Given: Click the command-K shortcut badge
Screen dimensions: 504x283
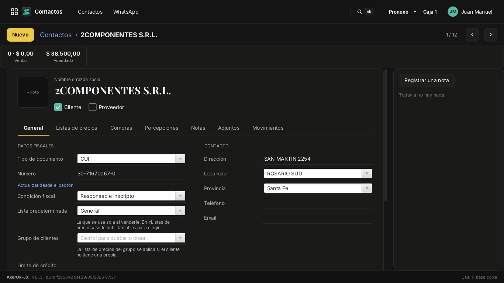Looking at the screenshot, I should point(369,12).
